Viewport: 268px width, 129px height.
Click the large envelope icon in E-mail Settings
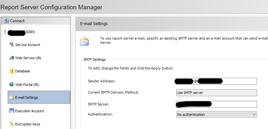84,41
